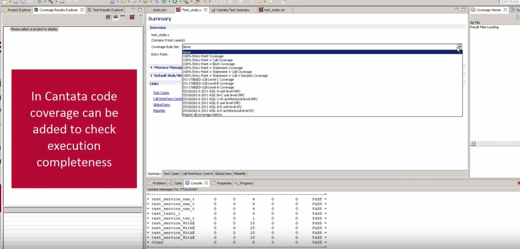The width and height of the screenshot is (520, 249).
Task: Choose Report all coverage metrics
Action: [322, 114]
